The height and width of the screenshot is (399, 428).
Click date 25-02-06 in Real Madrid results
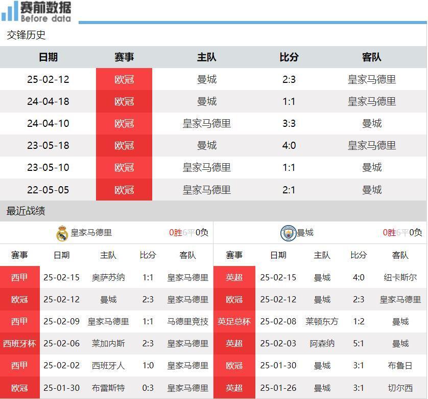pos(61,343)
